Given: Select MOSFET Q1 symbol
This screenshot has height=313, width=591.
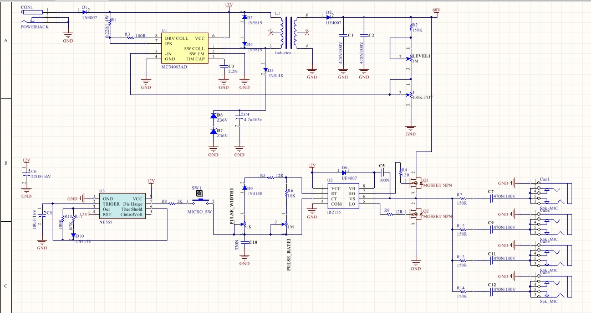Looking at the screenshot, I should (x=415, y=185).
